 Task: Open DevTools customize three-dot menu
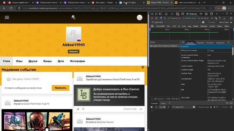coord(223,14)
